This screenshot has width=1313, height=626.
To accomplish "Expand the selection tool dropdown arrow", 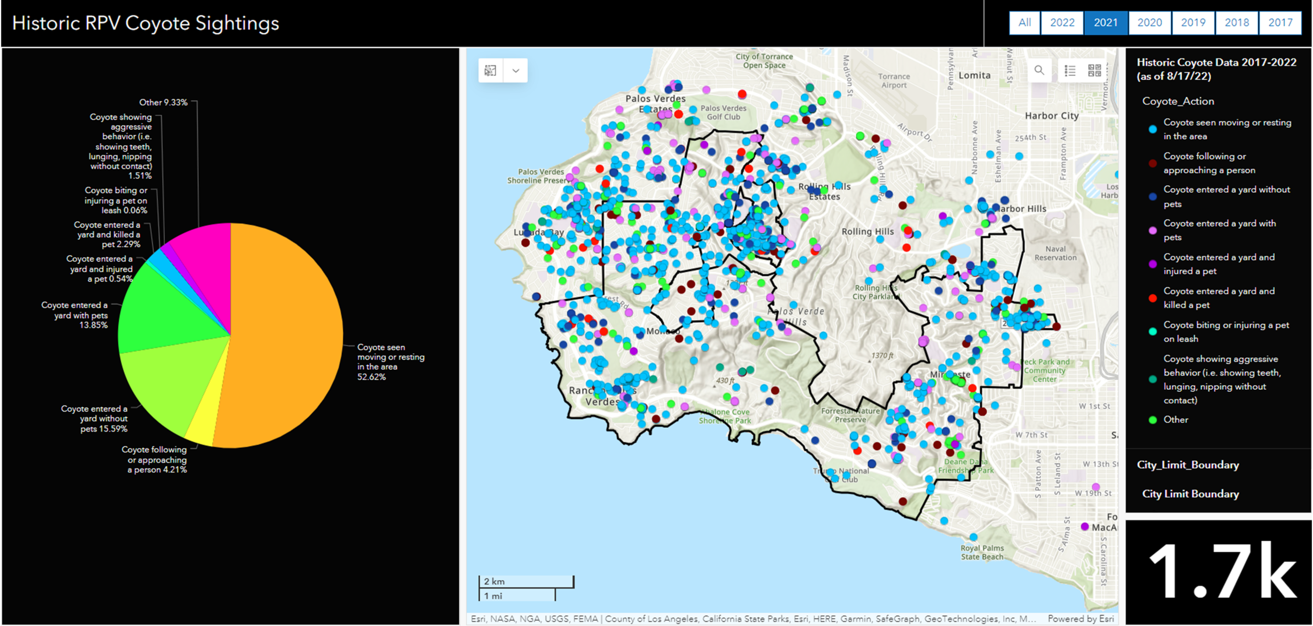I will [516, 70].
